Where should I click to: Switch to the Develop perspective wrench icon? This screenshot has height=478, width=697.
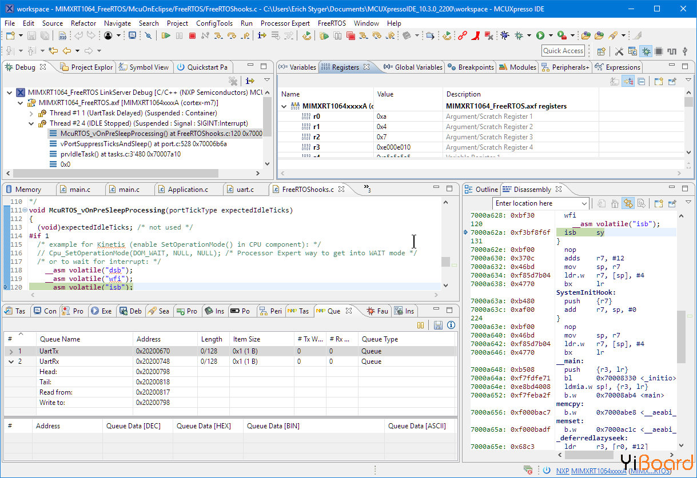[619, 51]
